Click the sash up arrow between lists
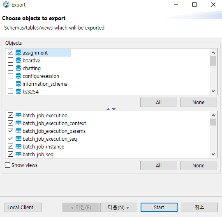This screenshot has height=217, width=222. tap(108, 109)
